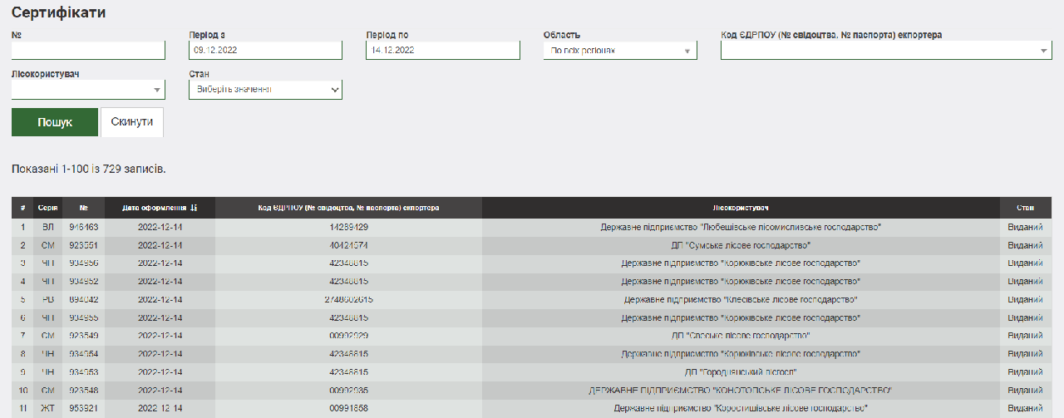Click the Період з date field

[265, 51]
